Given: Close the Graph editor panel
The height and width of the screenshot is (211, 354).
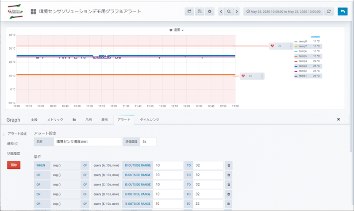Looking at the screenshot, I should click(x=339, y=119).
